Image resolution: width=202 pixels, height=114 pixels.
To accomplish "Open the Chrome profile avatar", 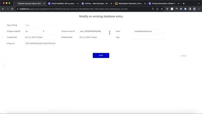I will pyautogui.click(x=194, y=9).
